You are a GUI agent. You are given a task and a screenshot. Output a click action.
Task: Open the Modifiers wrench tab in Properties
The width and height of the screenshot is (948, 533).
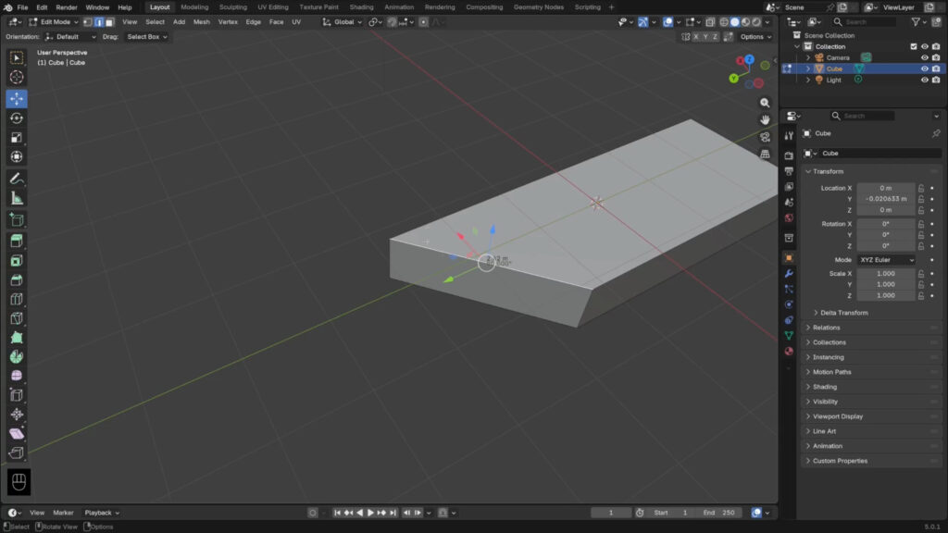789,274
